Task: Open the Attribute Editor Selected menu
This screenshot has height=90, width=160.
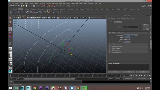Action: (x=113, y=18)
